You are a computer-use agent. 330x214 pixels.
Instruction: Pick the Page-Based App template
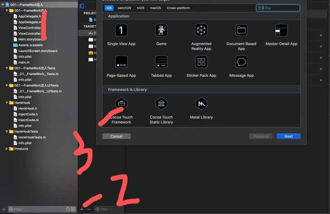121,67
